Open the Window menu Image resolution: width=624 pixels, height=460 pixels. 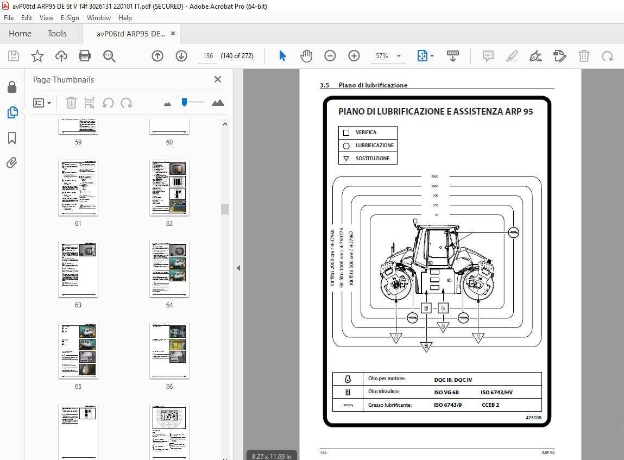(99, 18)
